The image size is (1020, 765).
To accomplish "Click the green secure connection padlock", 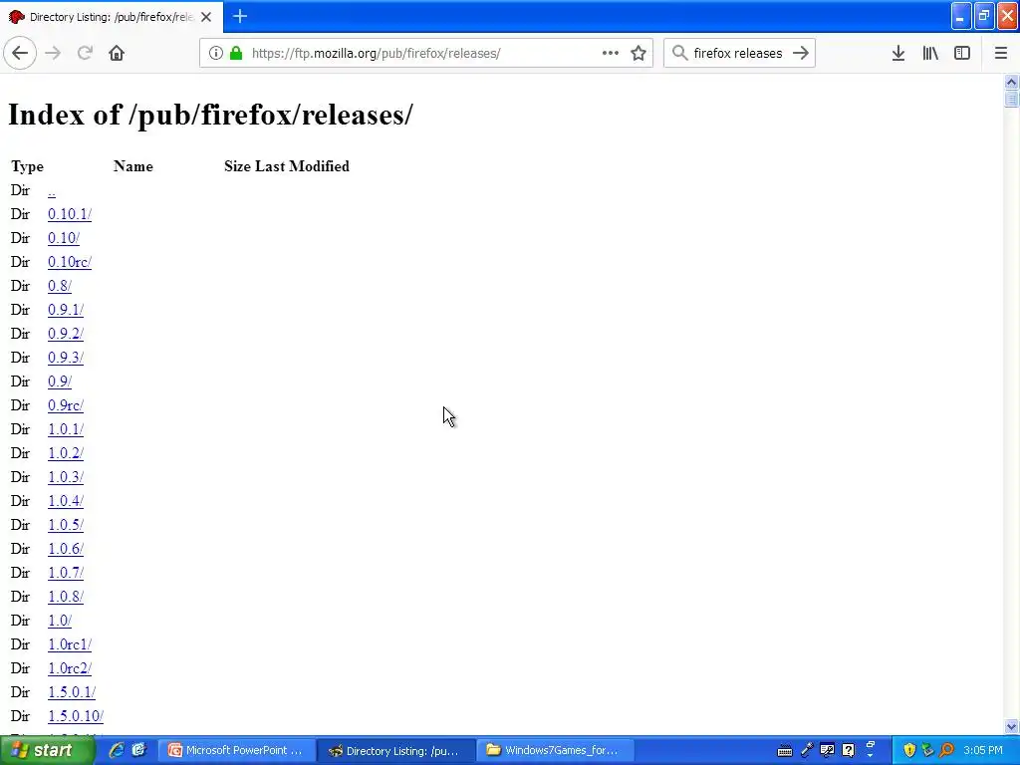I will tap(236, 53).
